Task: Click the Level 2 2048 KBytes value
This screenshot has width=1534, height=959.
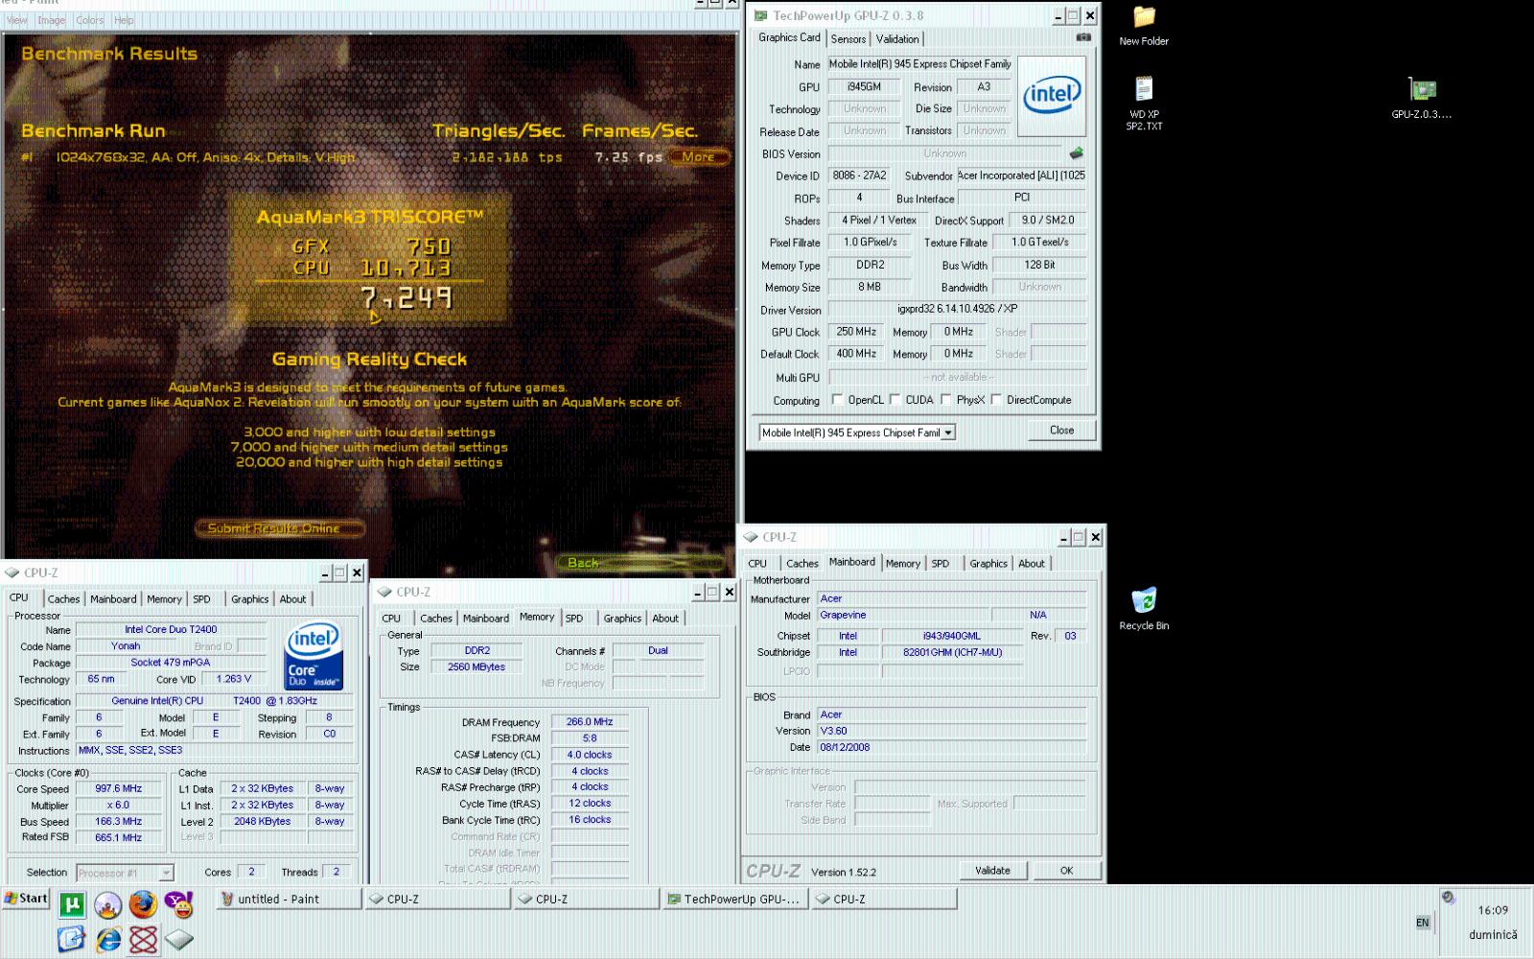Action: [x=262, y=821]
